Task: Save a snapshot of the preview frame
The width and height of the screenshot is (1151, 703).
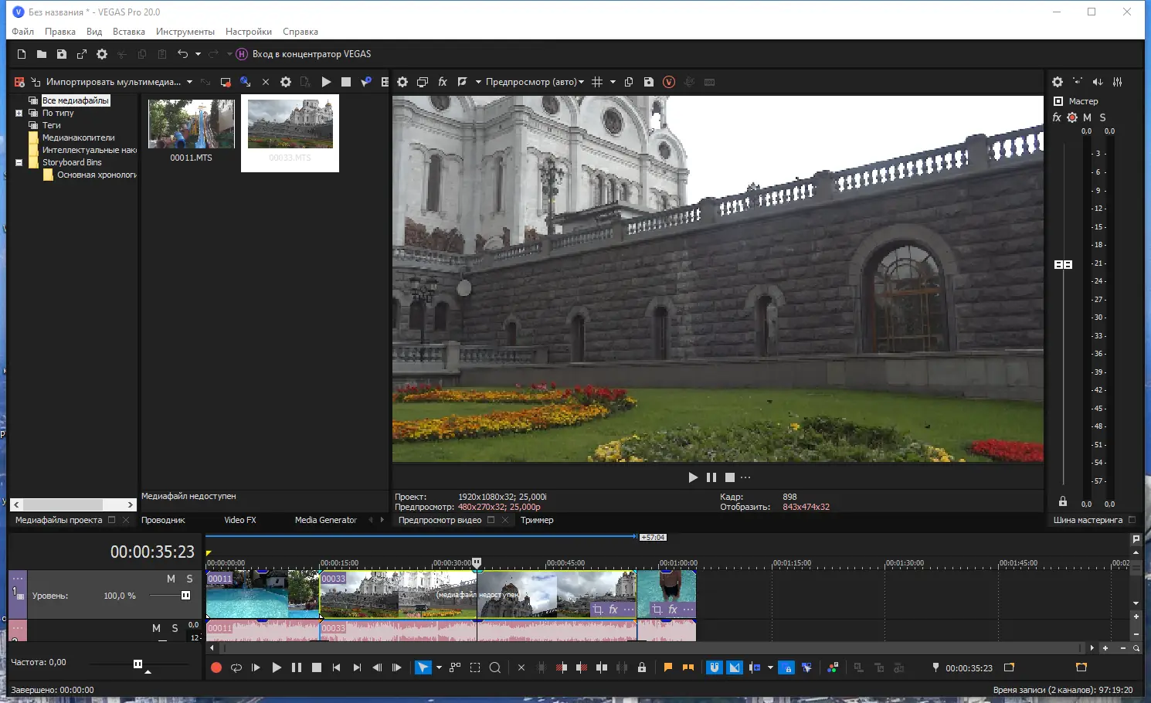Action: point(649,82)
